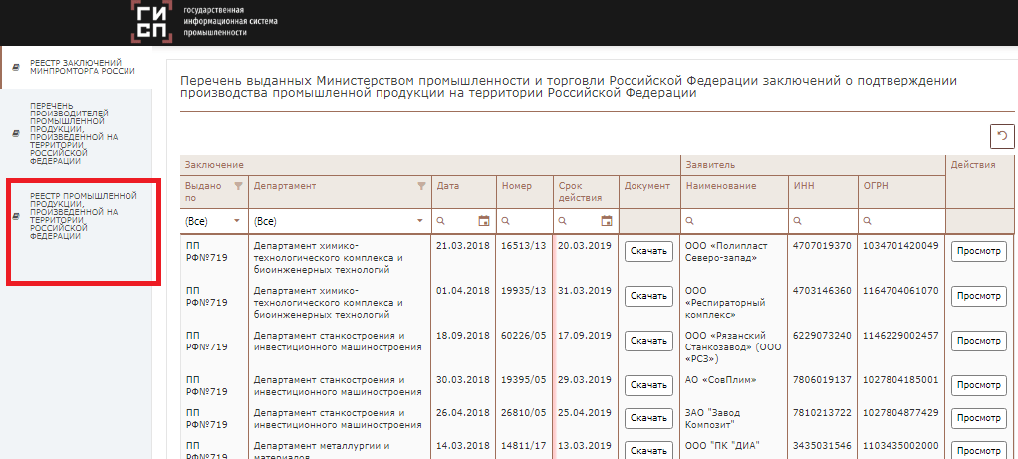Download the document for ООО «Полипласт Северо-запад»
The image size is (1018, 459).
(648, 252)
